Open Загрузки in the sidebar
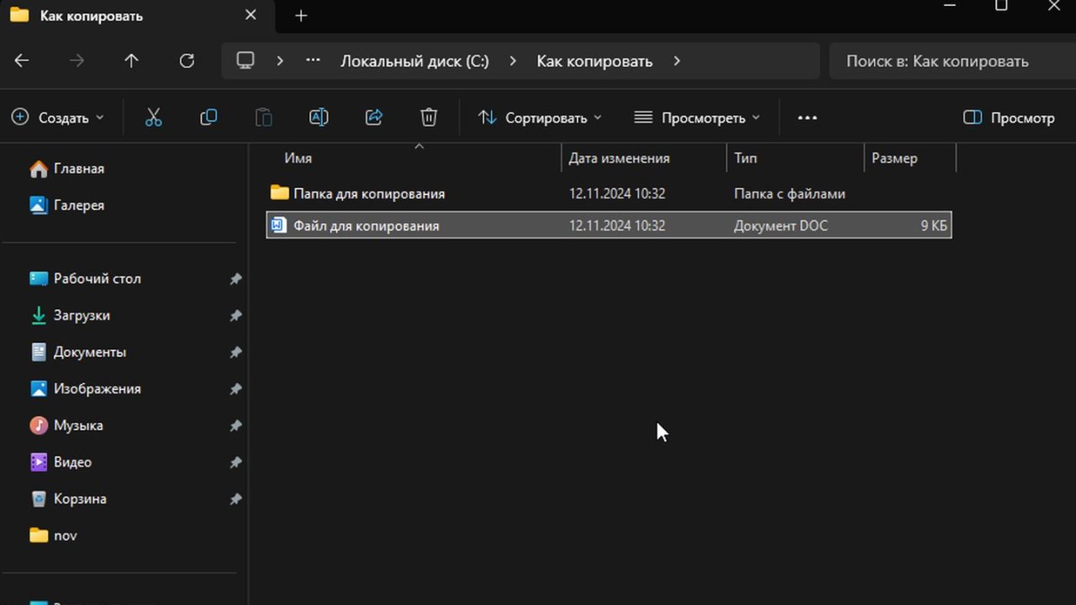Image resolution: width=1076 pixels, height=605 pixels. [x=82, y=315]
